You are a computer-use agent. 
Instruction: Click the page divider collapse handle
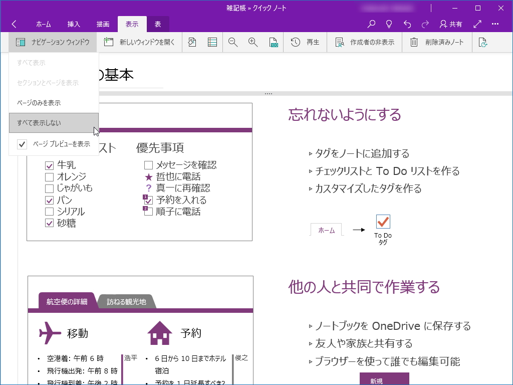point(269,93)
